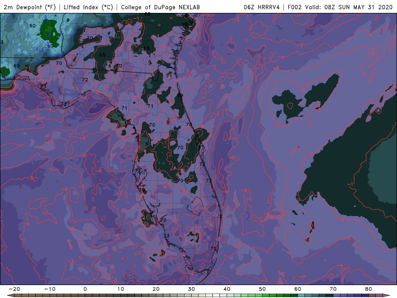Click the 'F002 Valid: 08Z SUN MAY 31 2020' text

point(340,7)
